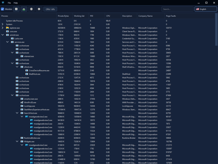Sort by the Process column header
The image size is (218, 164).
(28, 16)
